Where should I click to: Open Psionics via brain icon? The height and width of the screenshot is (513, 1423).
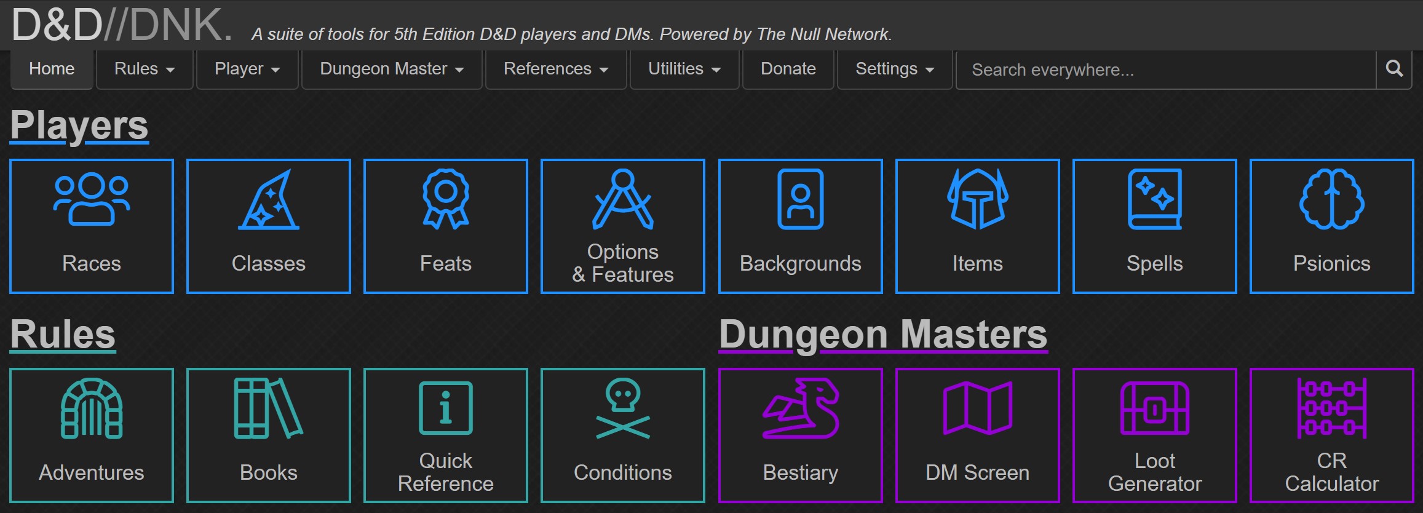pyautogui.click(x=1332, y=199)
